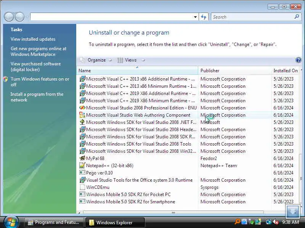Open Turn Windows features on or off
The width and height of the screenshot is (305, 228).
coord(40,82)
